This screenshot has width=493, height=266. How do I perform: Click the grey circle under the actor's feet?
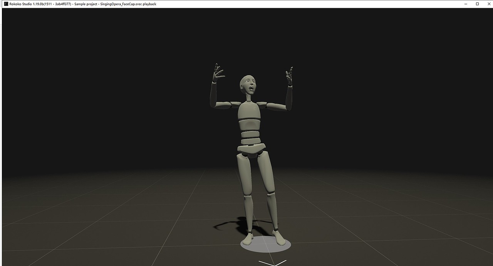click(266, 244)
